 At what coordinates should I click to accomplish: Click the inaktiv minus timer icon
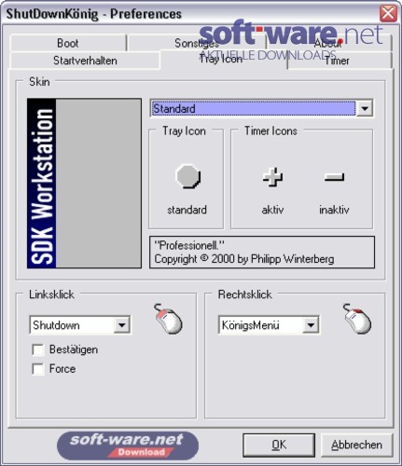point(334,177)
